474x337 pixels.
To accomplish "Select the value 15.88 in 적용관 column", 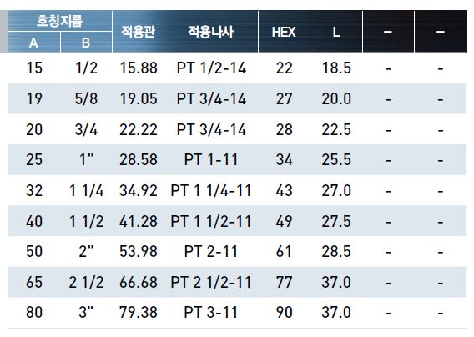I will tap(139, 68).
